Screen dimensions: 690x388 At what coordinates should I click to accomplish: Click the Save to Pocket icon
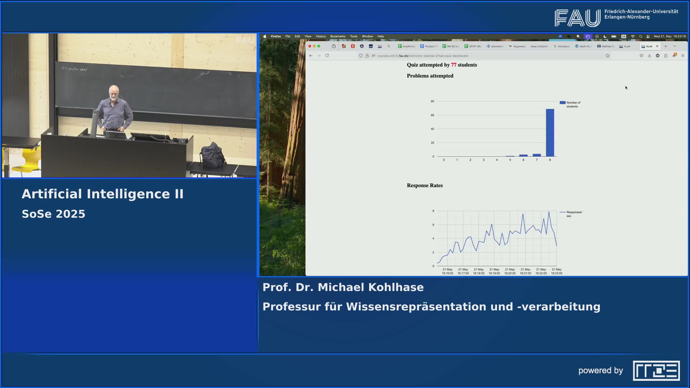[x=641, y=56]
